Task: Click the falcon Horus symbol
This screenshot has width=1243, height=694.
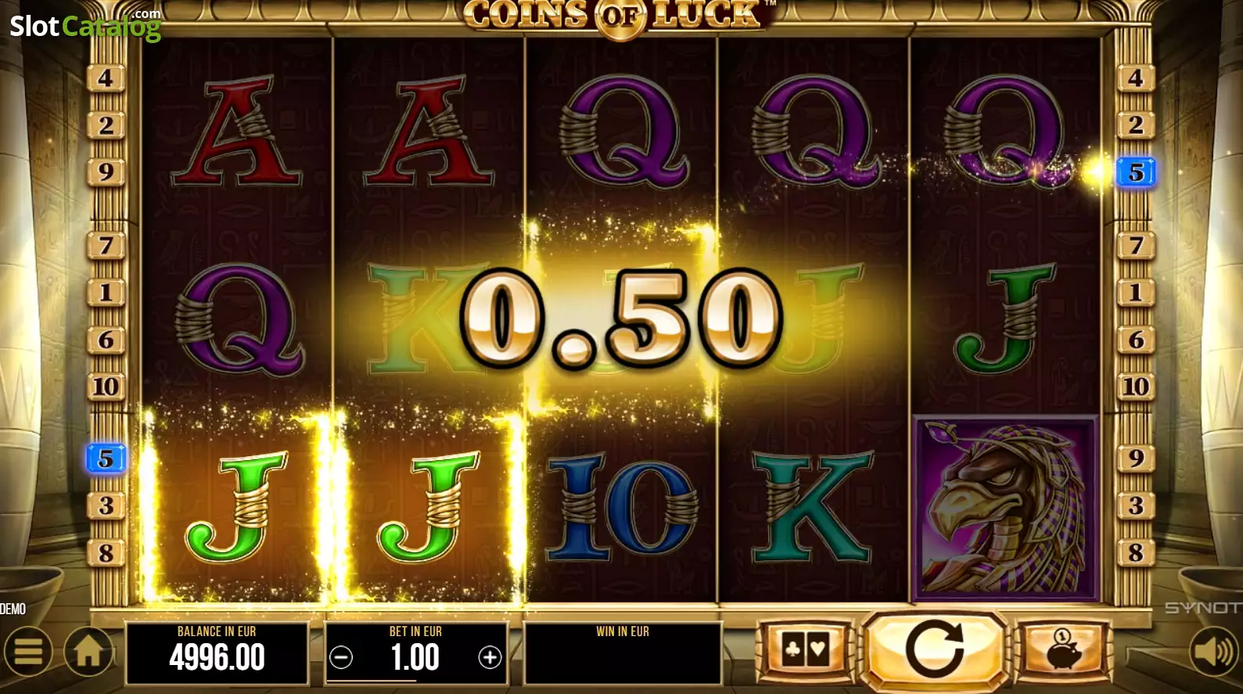Action: pos(1006,509)
